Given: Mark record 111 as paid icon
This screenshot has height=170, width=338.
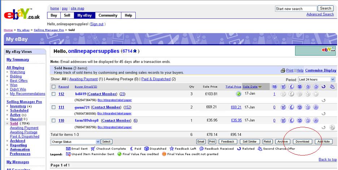Looking at the screenshot, I should (x=291, y=107).
